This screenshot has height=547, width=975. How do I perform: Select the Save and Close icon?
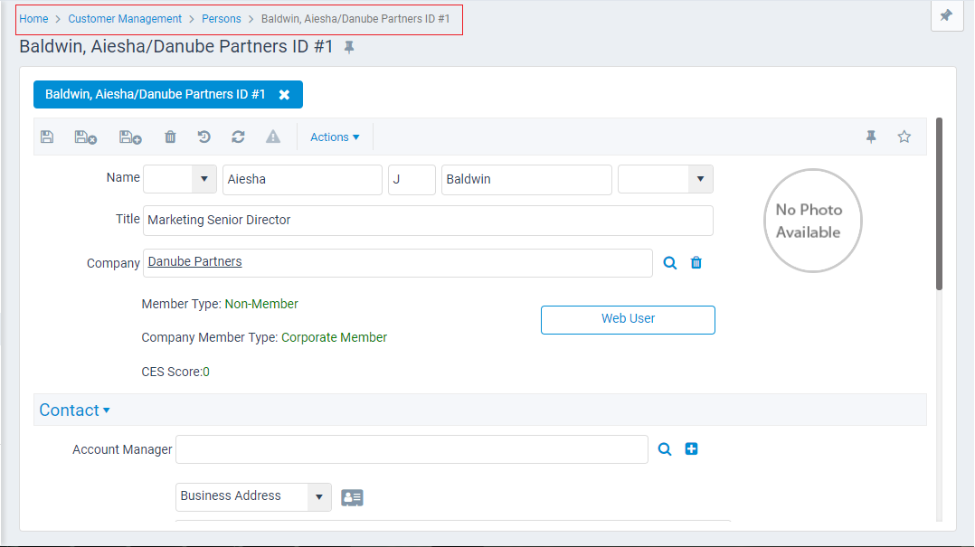pyautogui.click(x=84, y=137)
